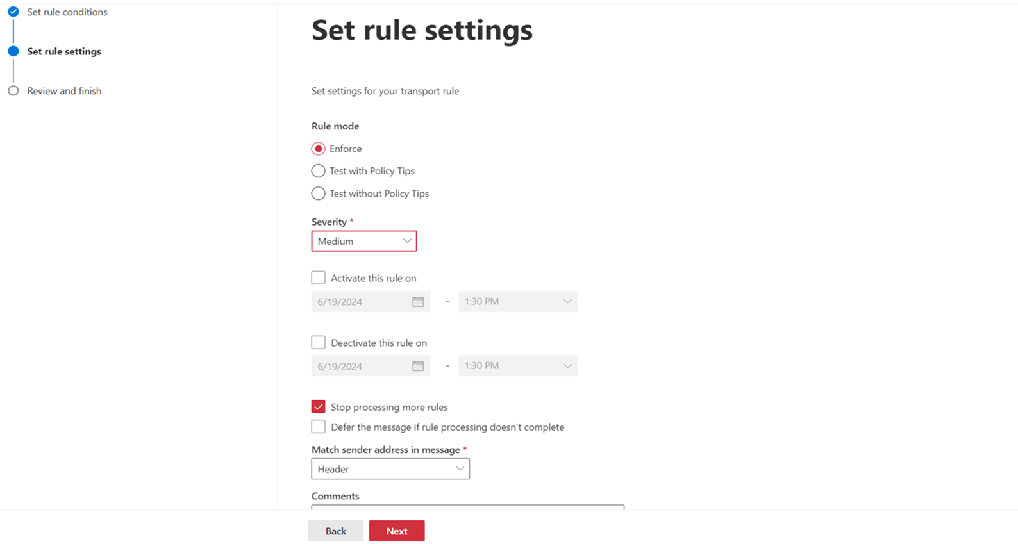Click the blue checkmark on Set rule conditions step
Image resolution: width=1018 pixels, height=544 pixels.
coord(13,12)
